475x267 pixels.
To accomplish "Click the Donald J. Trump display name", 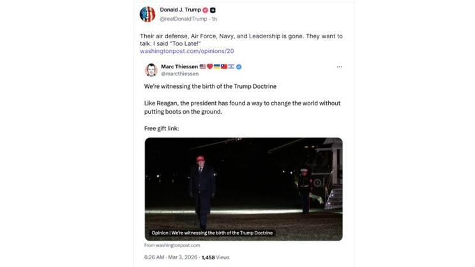I will (x=180, y=10).
